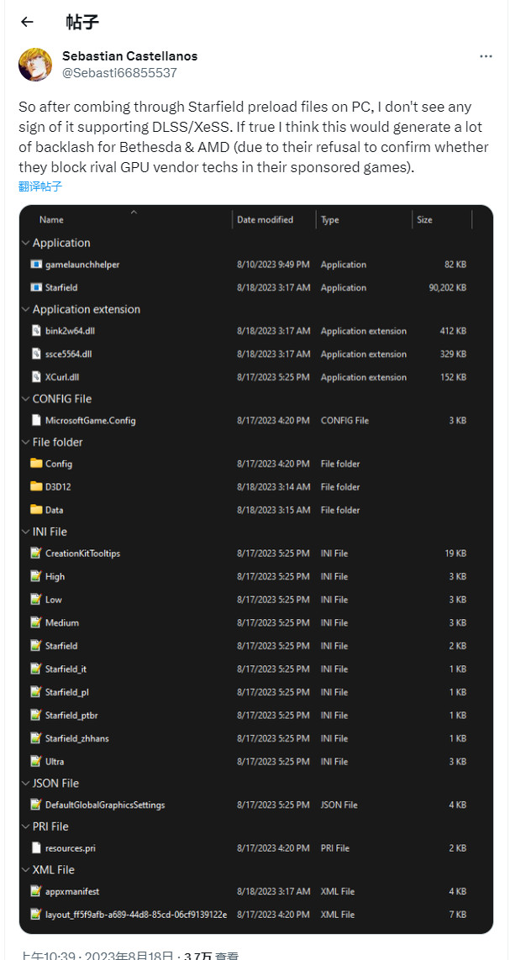Collapse the Application group chevron
Screen dimensions: 526x960
tap(25, 243)
